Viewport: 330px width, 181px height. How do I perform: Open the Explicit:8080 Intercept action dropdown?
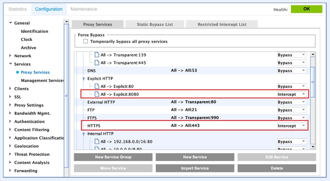291,94
